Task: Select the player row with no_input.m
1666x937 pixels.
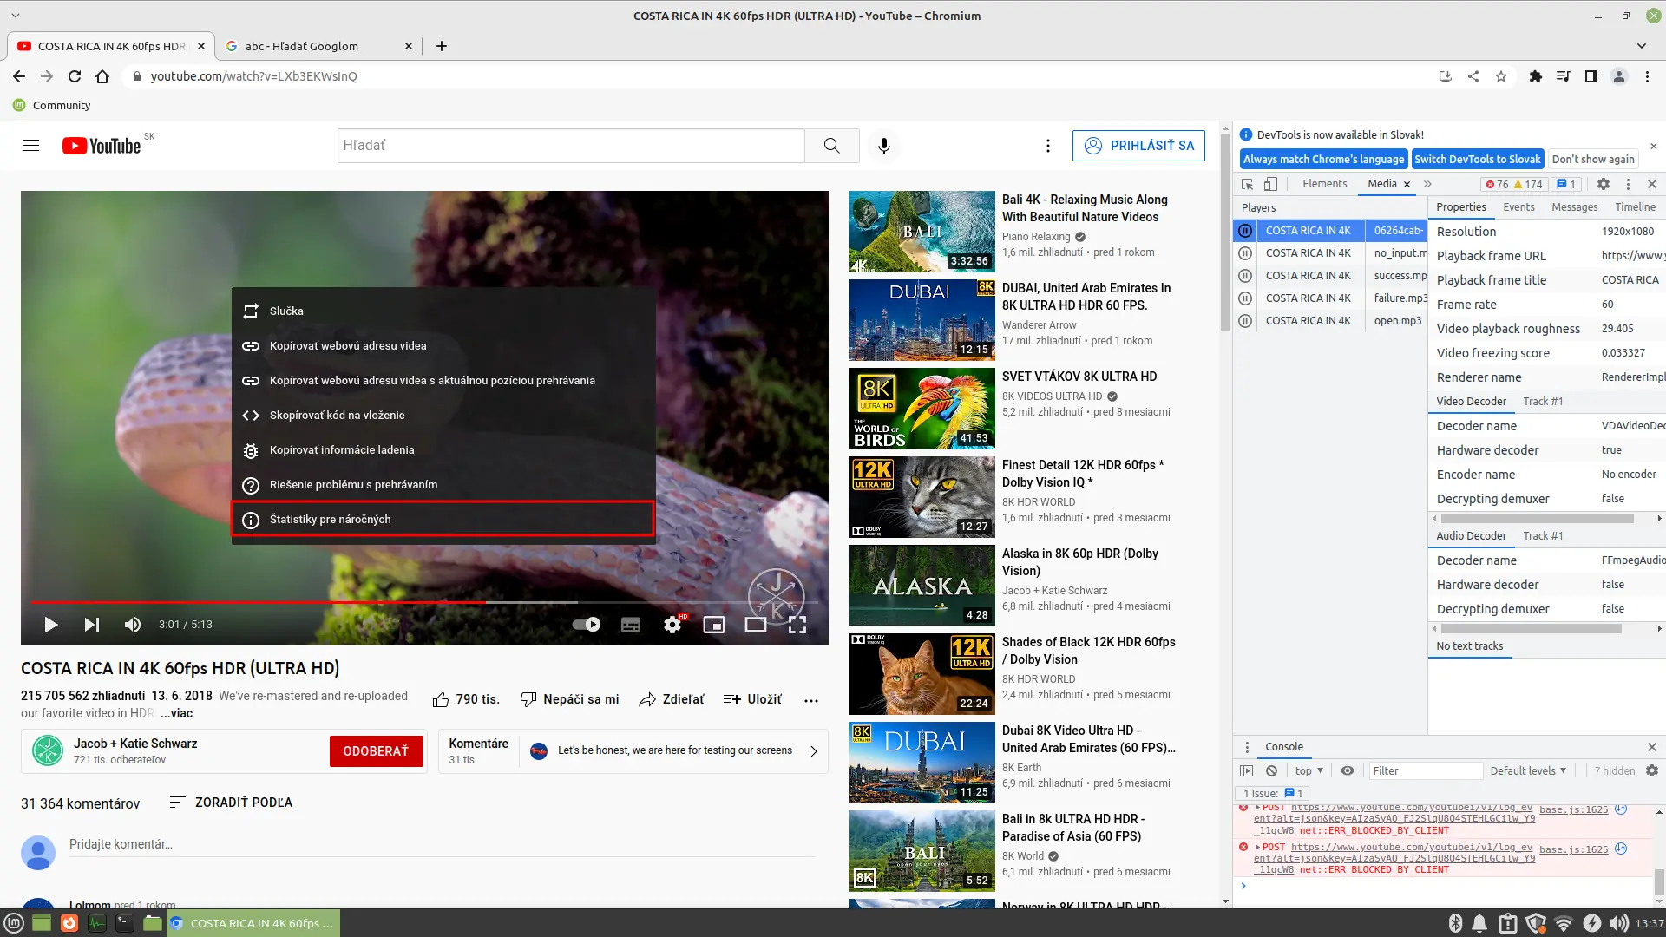Action: pyautogui.click(x=1330, y=253)
